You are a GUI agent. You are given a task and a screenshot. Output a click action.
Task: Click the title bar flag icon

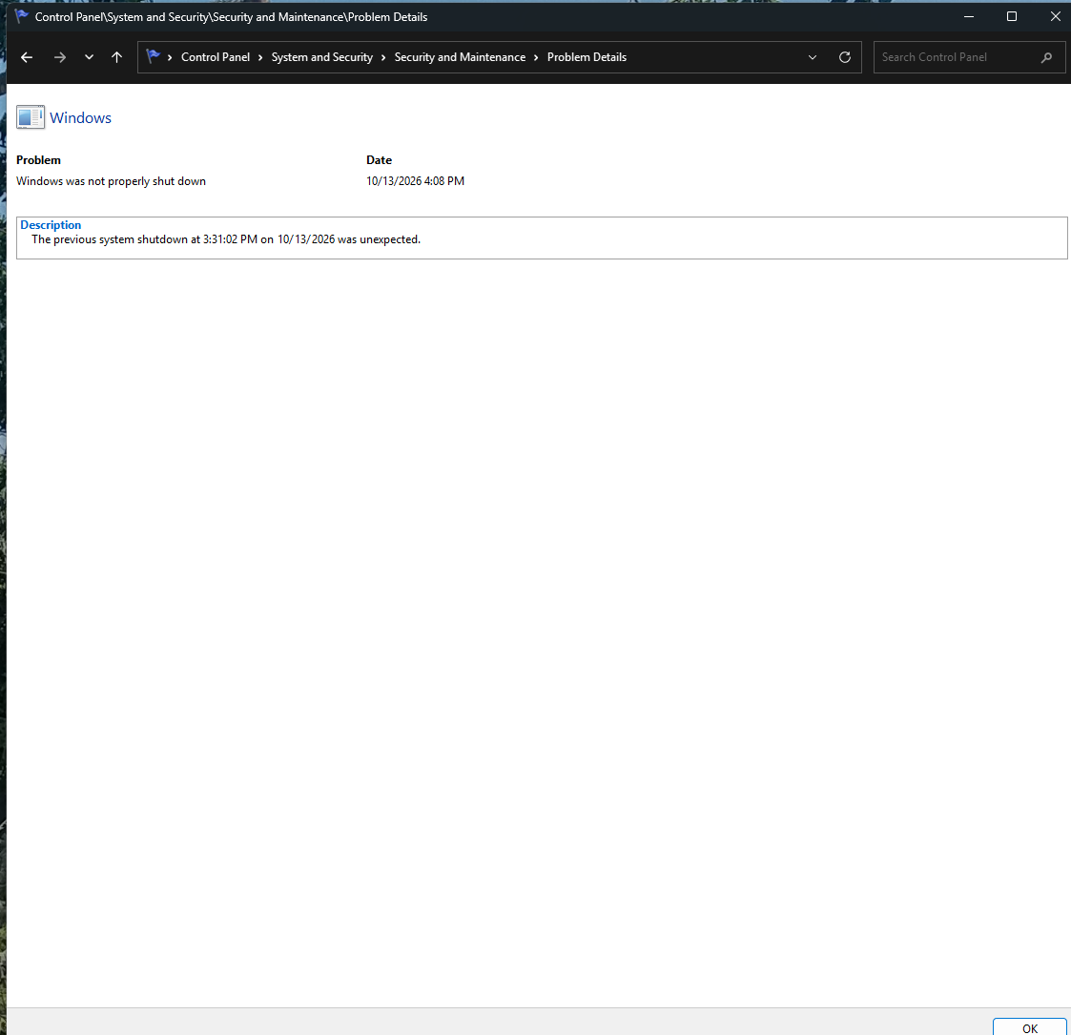click(21, 16)
